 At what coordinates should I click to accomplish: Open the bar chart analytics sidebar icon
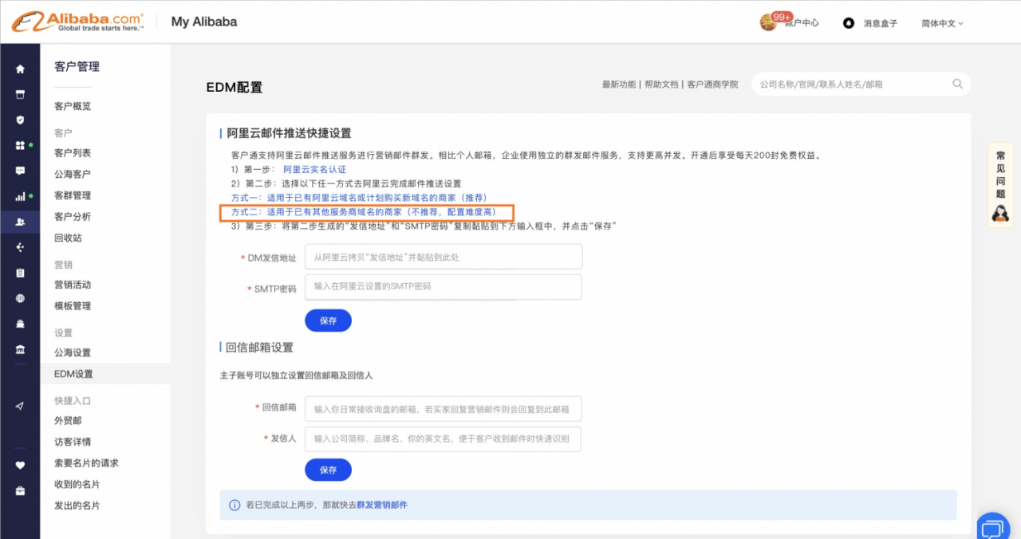click(x=20, y=197)
